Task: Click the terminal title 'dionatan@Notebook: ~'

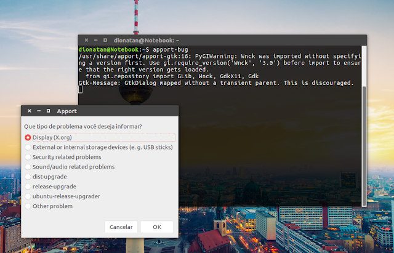Action: tap(147, 41)
